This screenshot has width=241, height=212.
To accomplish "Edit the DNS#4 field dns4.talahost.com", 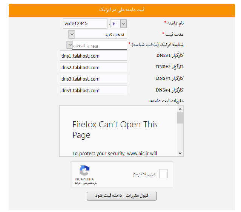I will 94,90.
